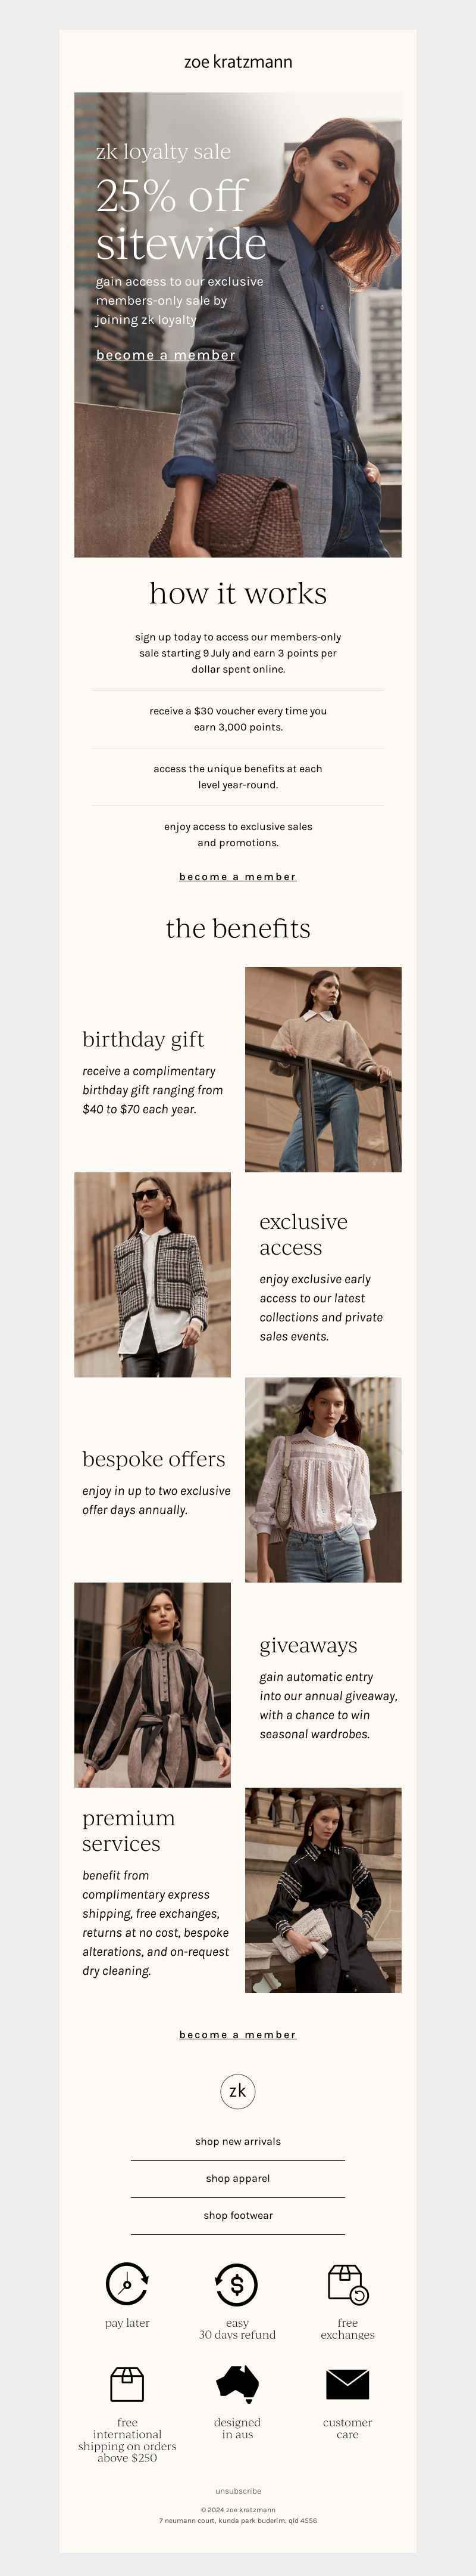The image size is (476, 2576).
Task: Click the pay later clock icon
Action: coord(127,2284)
